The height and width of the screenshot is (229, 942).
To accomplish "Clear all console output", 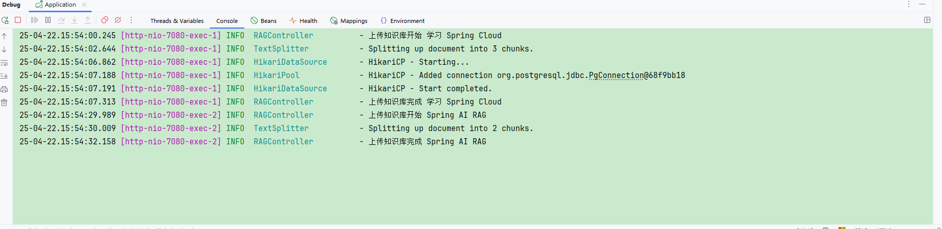I will click(x=4, y=103).
